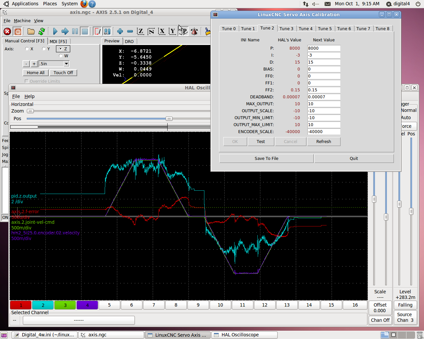424x339 pixels.
Task: Toggle machine power in AXIS toolbar
Action: (x=18, y=31)
